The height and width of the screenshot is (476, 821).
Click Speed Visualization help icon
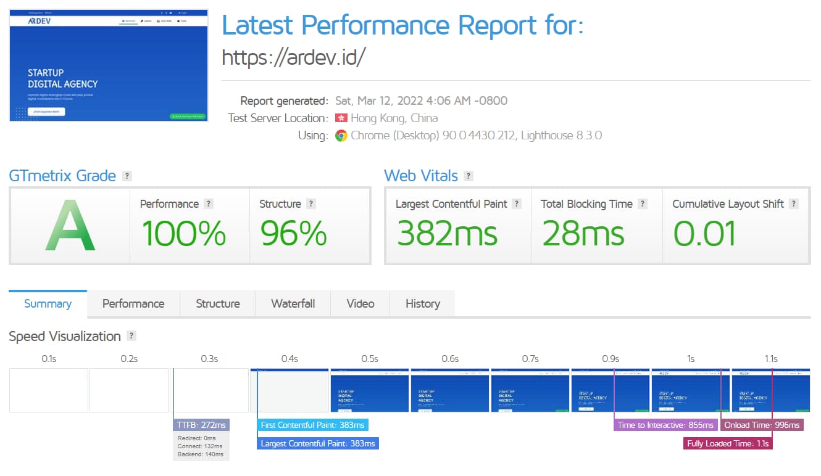tap(131, 336)
